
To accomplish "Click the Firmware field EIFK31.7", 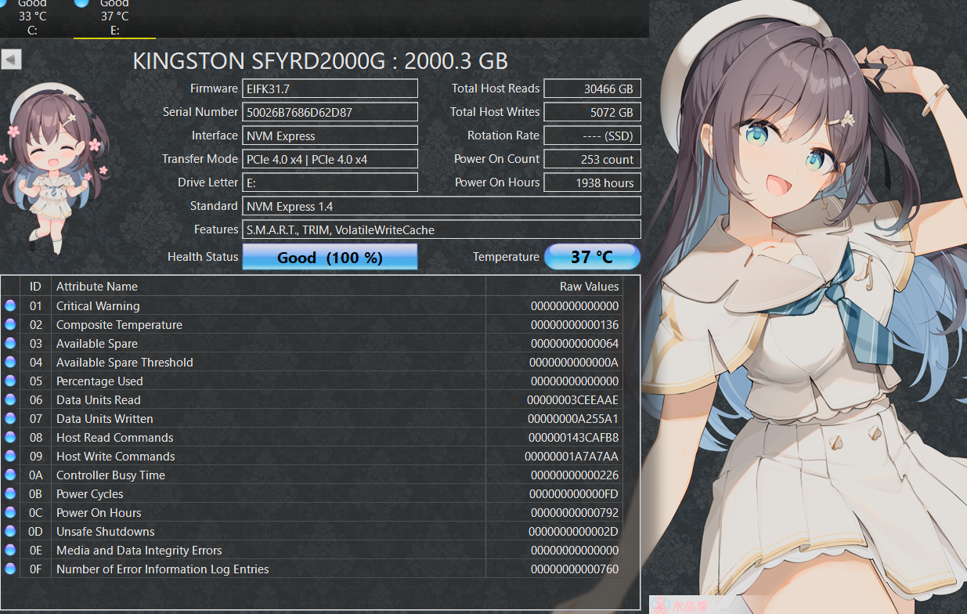I will 330,88.
